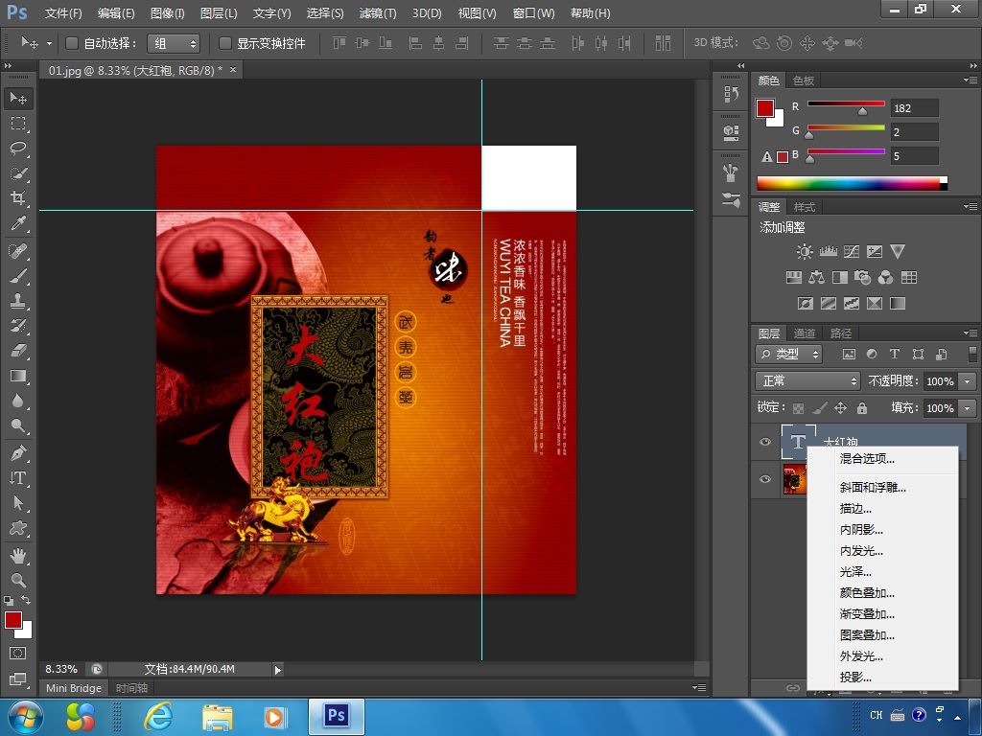Screen dimensions: 982x736
Task: Click the Change Screen Mode icon
Action: click(18, 679)
